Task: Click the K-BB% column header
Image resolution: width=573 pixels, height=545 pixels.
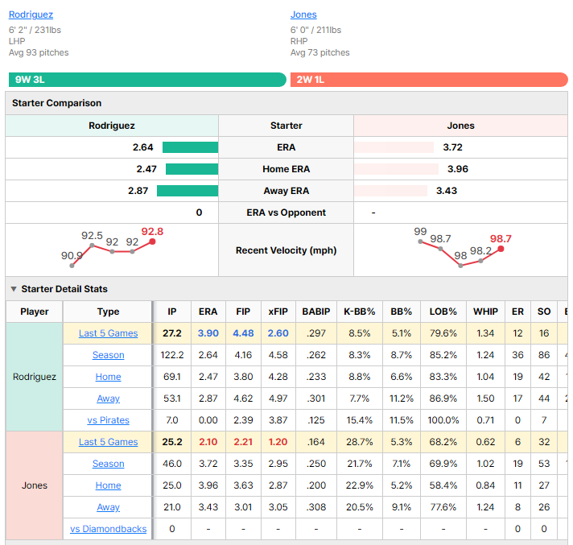Action: [360, 312]
